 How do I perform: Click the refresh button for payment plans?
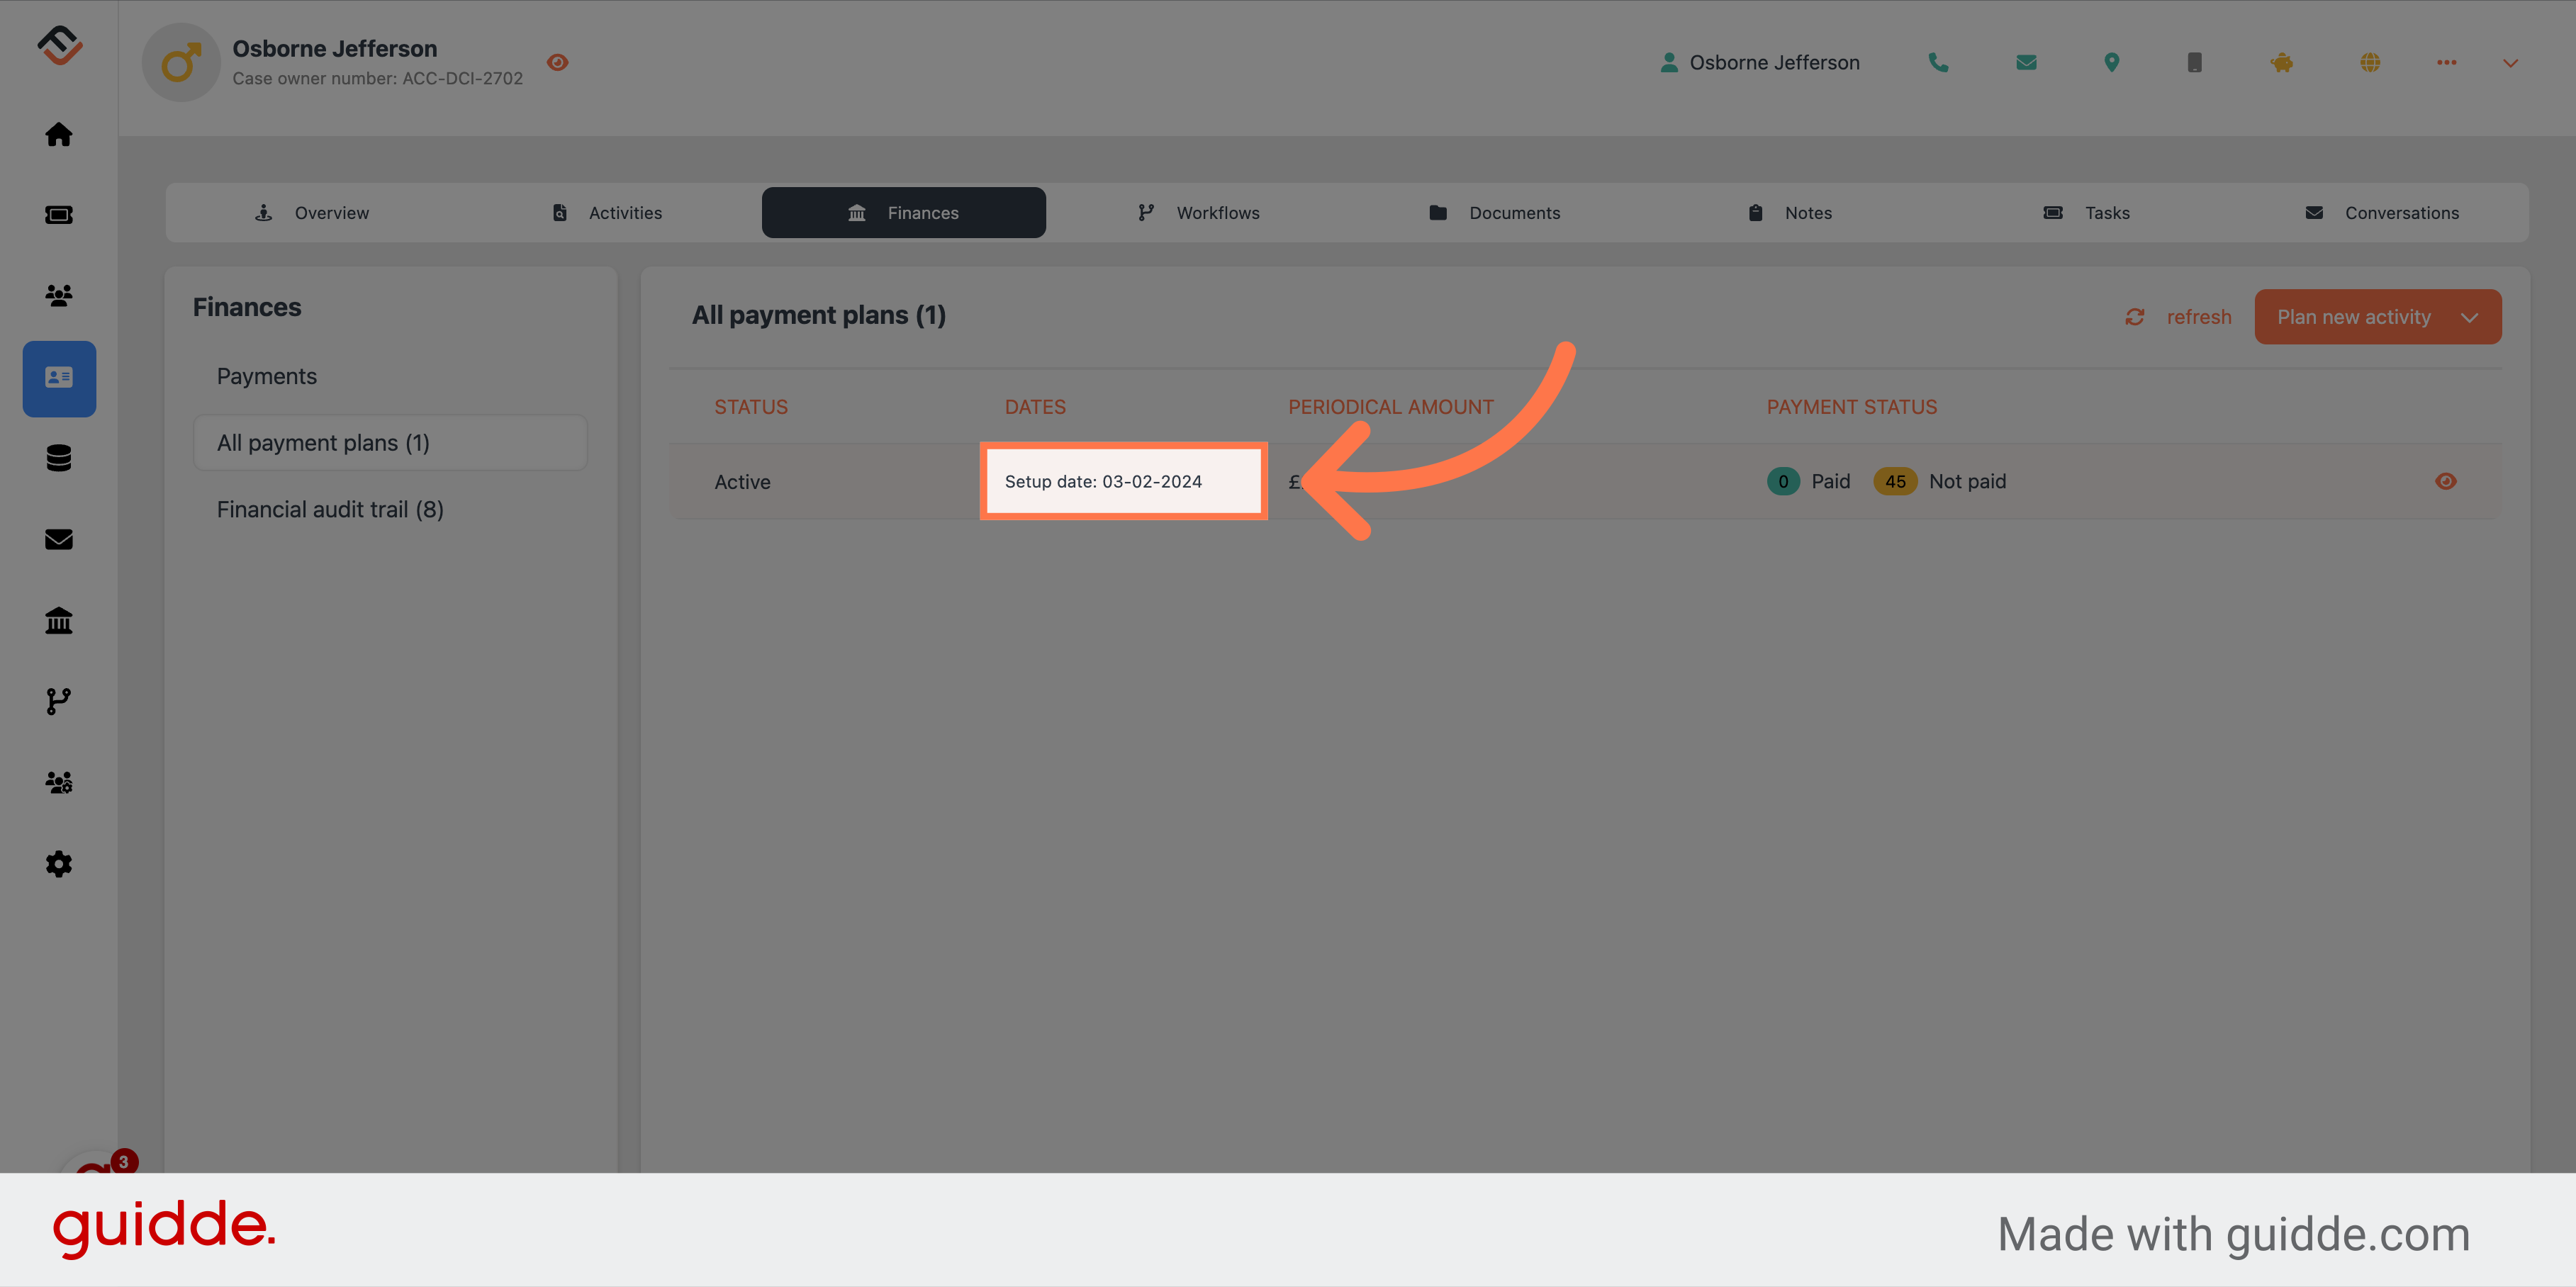(x=2178, y=315)
